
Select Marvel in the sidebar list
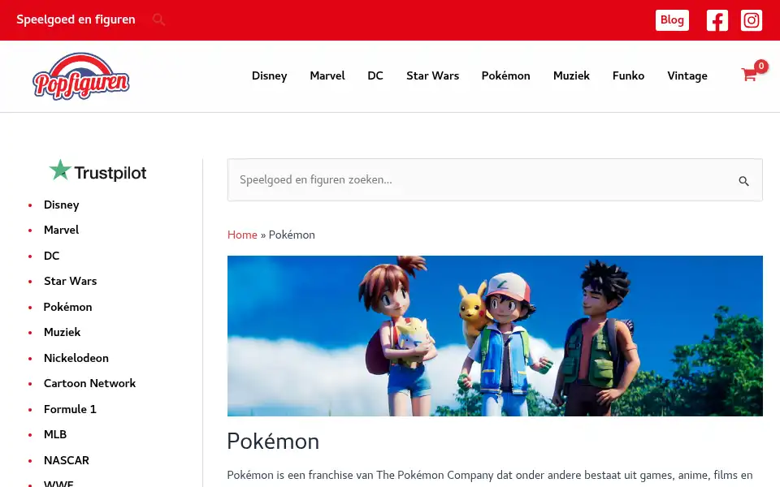[61, 230]
